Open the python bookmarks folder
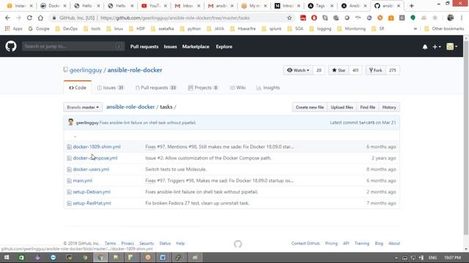The width and height of the screenshot is (469, 263). 191,29
